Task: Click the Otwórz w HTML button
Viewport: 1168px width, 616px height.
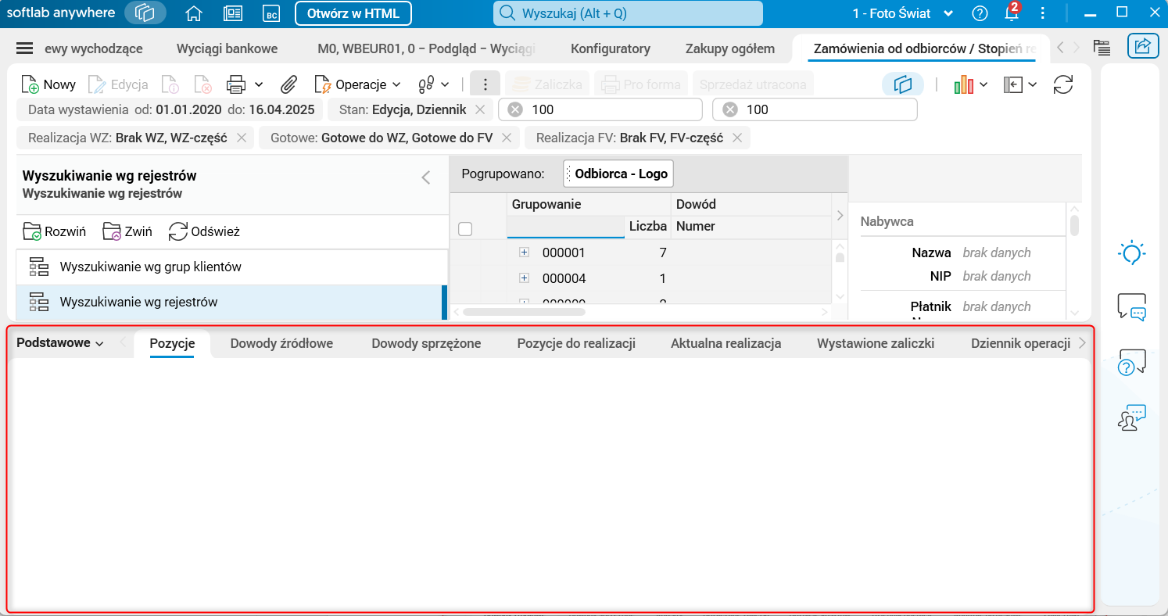Action: point(353,13)
